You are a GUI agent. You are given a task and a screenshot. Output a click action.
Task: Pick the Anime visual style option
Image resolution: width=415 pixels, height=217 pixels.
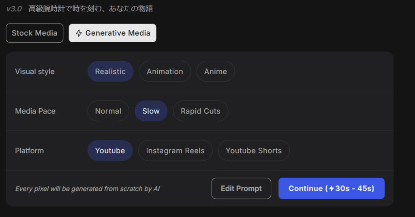[216, 71]
